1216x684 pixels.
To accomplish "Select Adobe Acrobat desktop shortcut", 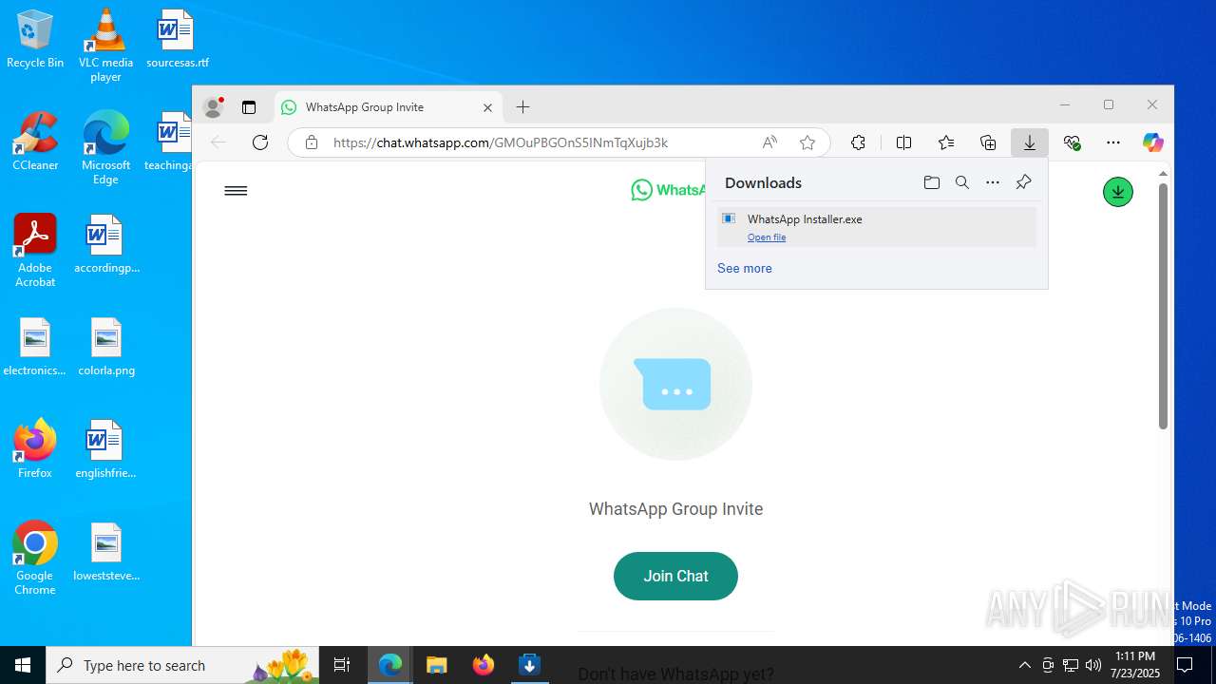I will coord(35,251).
